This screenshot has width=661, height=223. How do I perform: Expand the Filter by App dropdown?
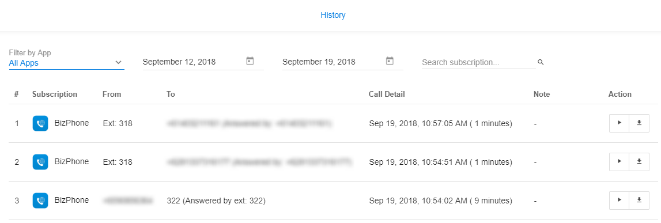[67, 63]
